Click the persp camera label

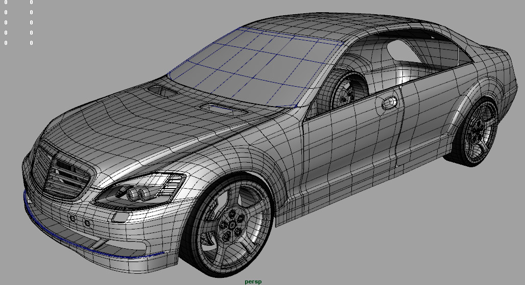253,281
